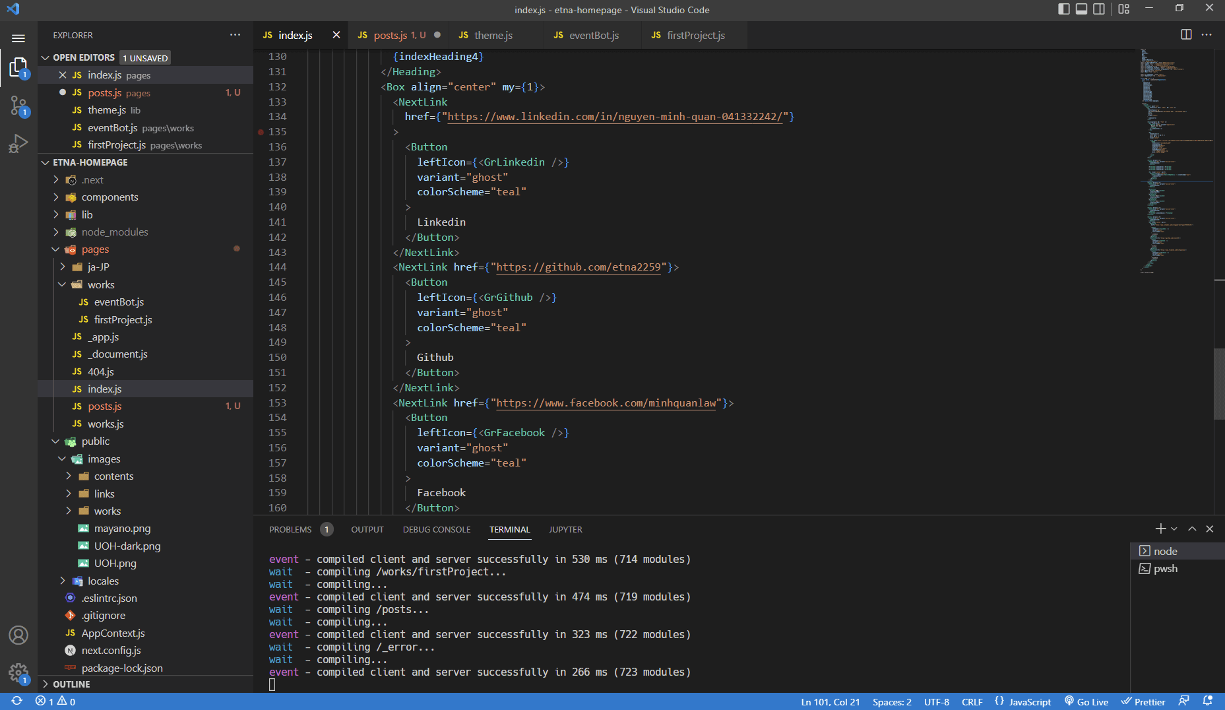
Task: Maximize the panel with chevron up
Action: (1192, 529)
